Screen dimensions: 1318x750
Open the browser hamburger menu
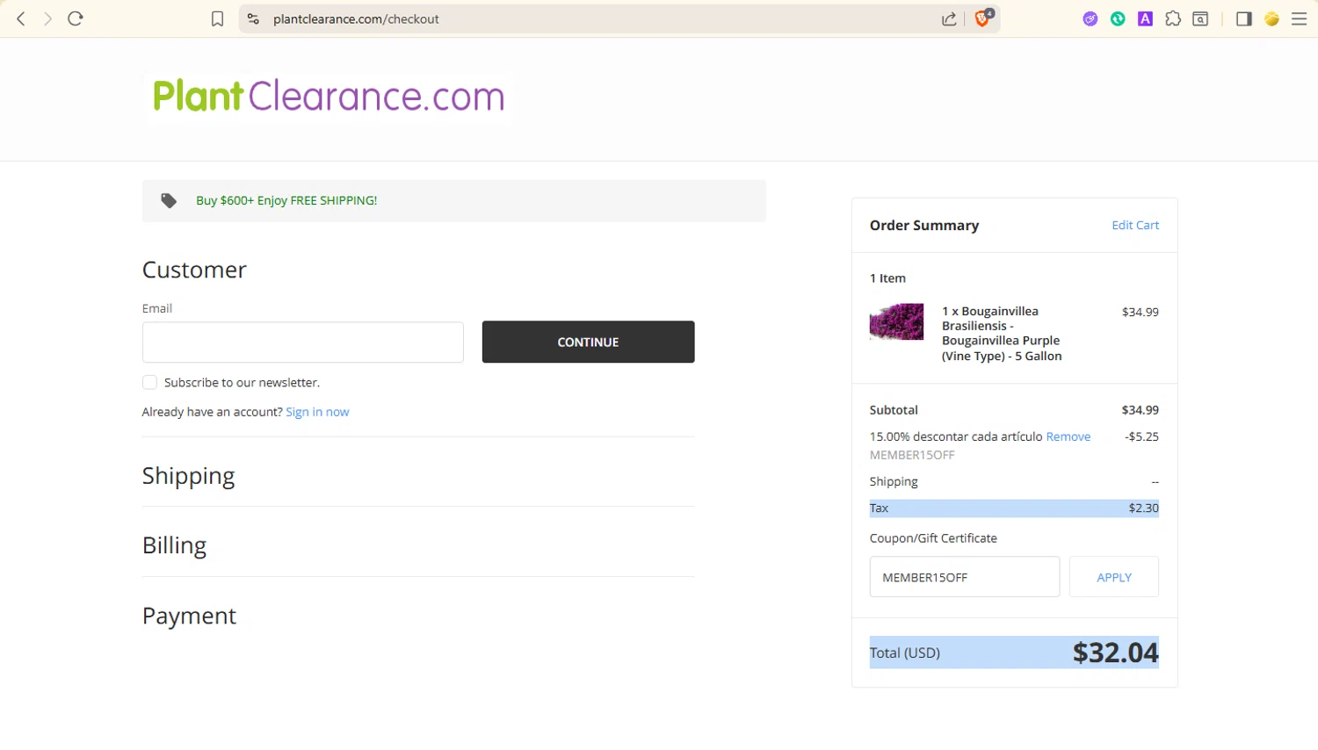pyautogui.click(x=1299, y=18)
